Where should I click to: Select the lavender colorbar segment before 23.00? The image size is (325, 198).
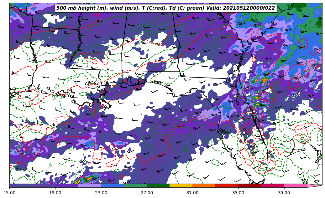point(89,185)
